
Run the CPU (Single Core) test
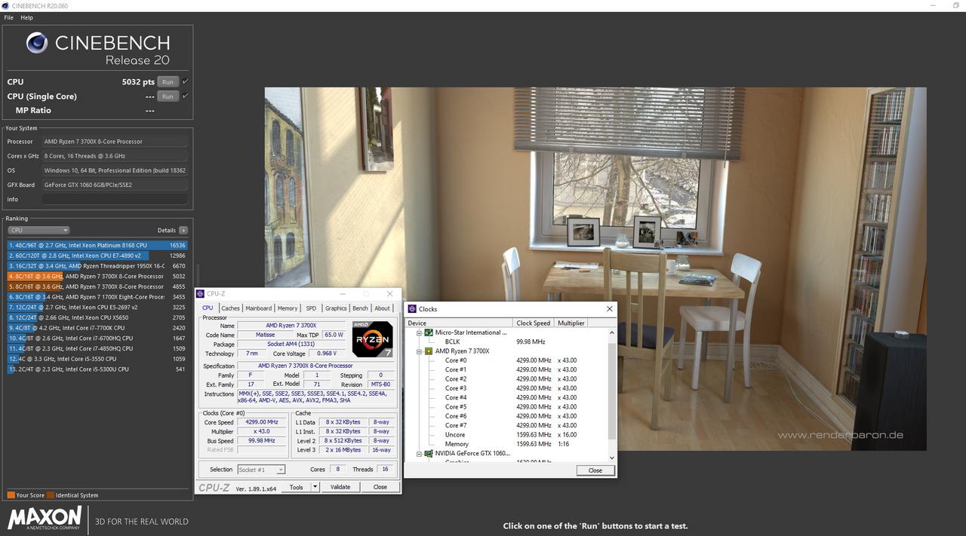click(x=168, y=96)
